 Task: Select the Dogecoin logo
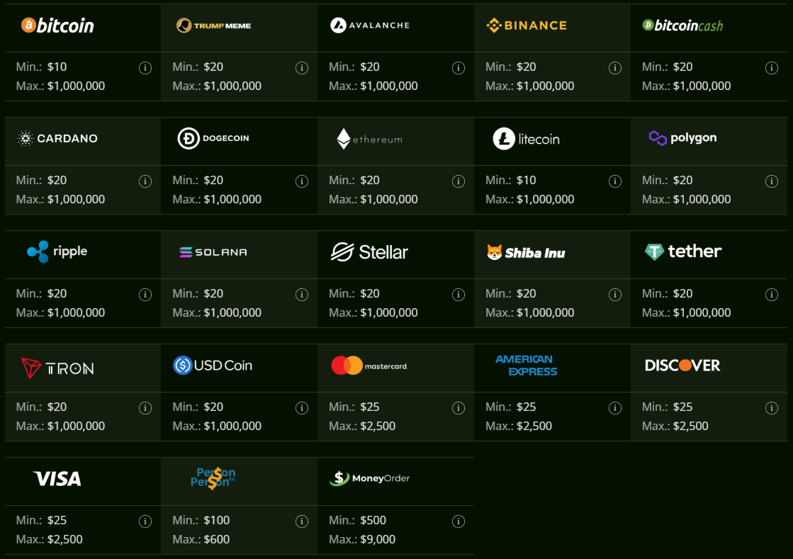[x=213, y=139]
